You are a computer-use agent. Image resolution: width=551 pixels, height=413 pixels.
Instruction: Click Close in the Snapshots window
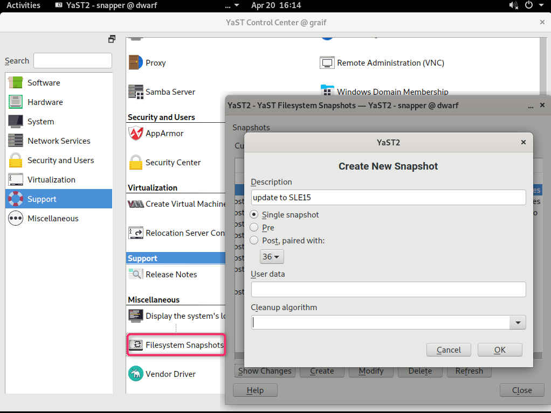point(522,390)
